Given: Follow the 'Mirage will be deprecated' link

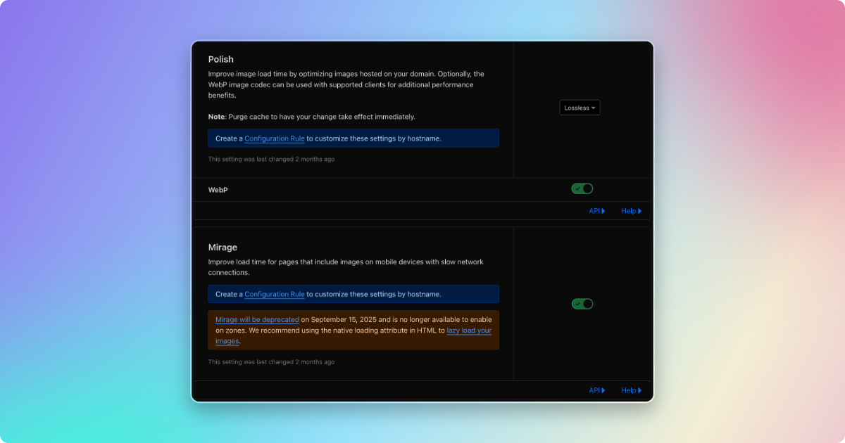Looking at the screenshot, I should pyautogui.click(x=257, y=319).
